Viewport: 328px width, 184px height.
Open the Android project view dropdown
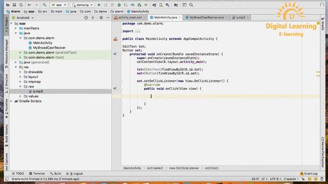click(x=23, y=18)
